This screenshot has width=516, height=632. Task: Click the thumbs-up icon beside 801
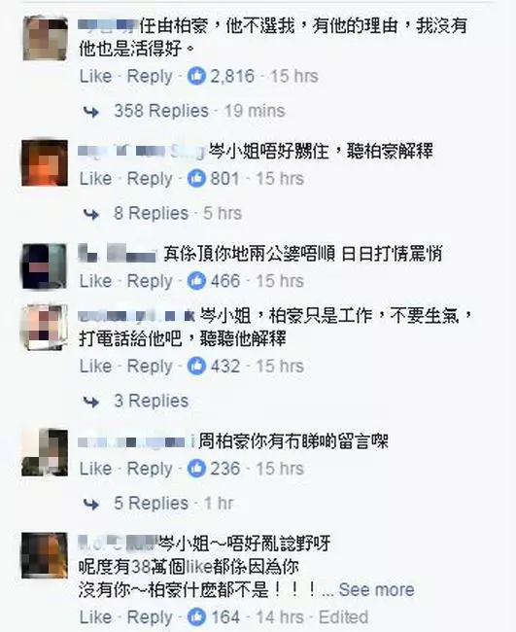pos(196,179)
